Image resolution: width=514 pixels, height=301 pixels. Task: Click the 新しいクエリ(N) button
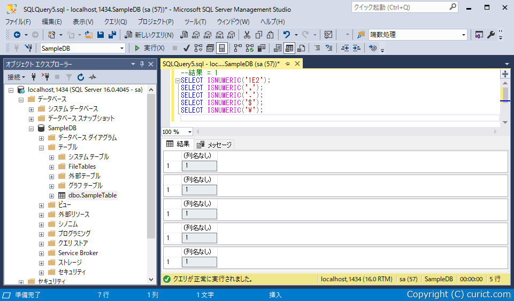coord(149,35)
